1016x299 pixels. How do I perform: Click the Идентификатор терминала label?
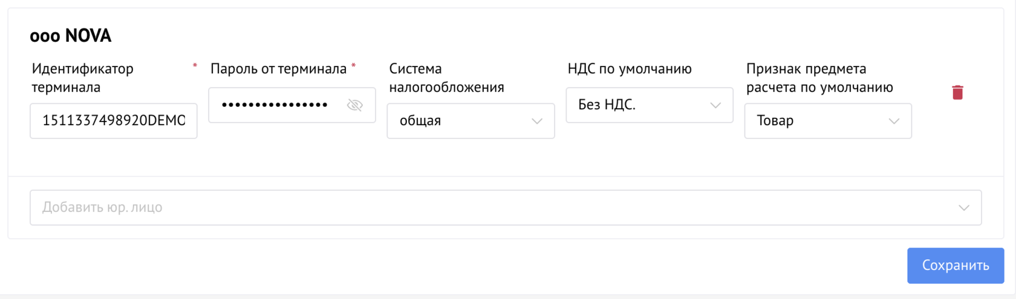tap(82, 78)
